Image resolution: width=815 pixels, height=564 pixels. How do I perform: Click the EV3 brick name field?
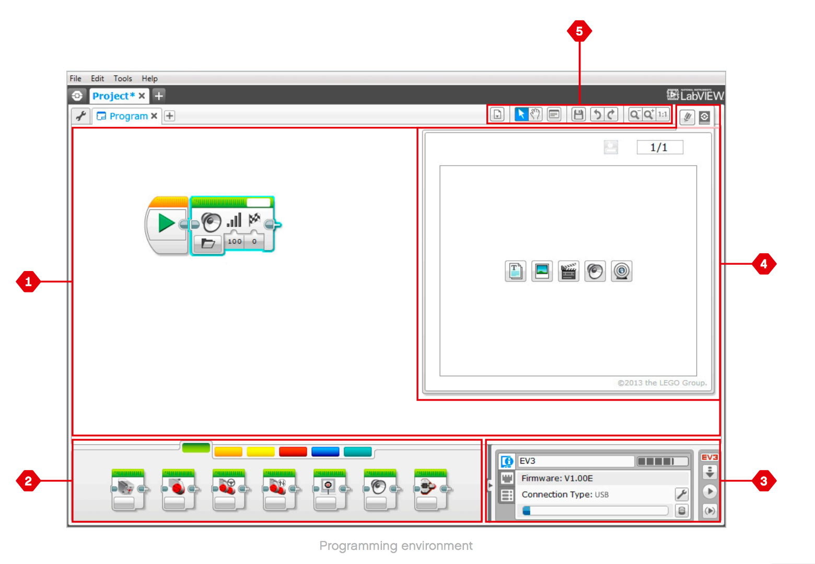click(575, 461)
